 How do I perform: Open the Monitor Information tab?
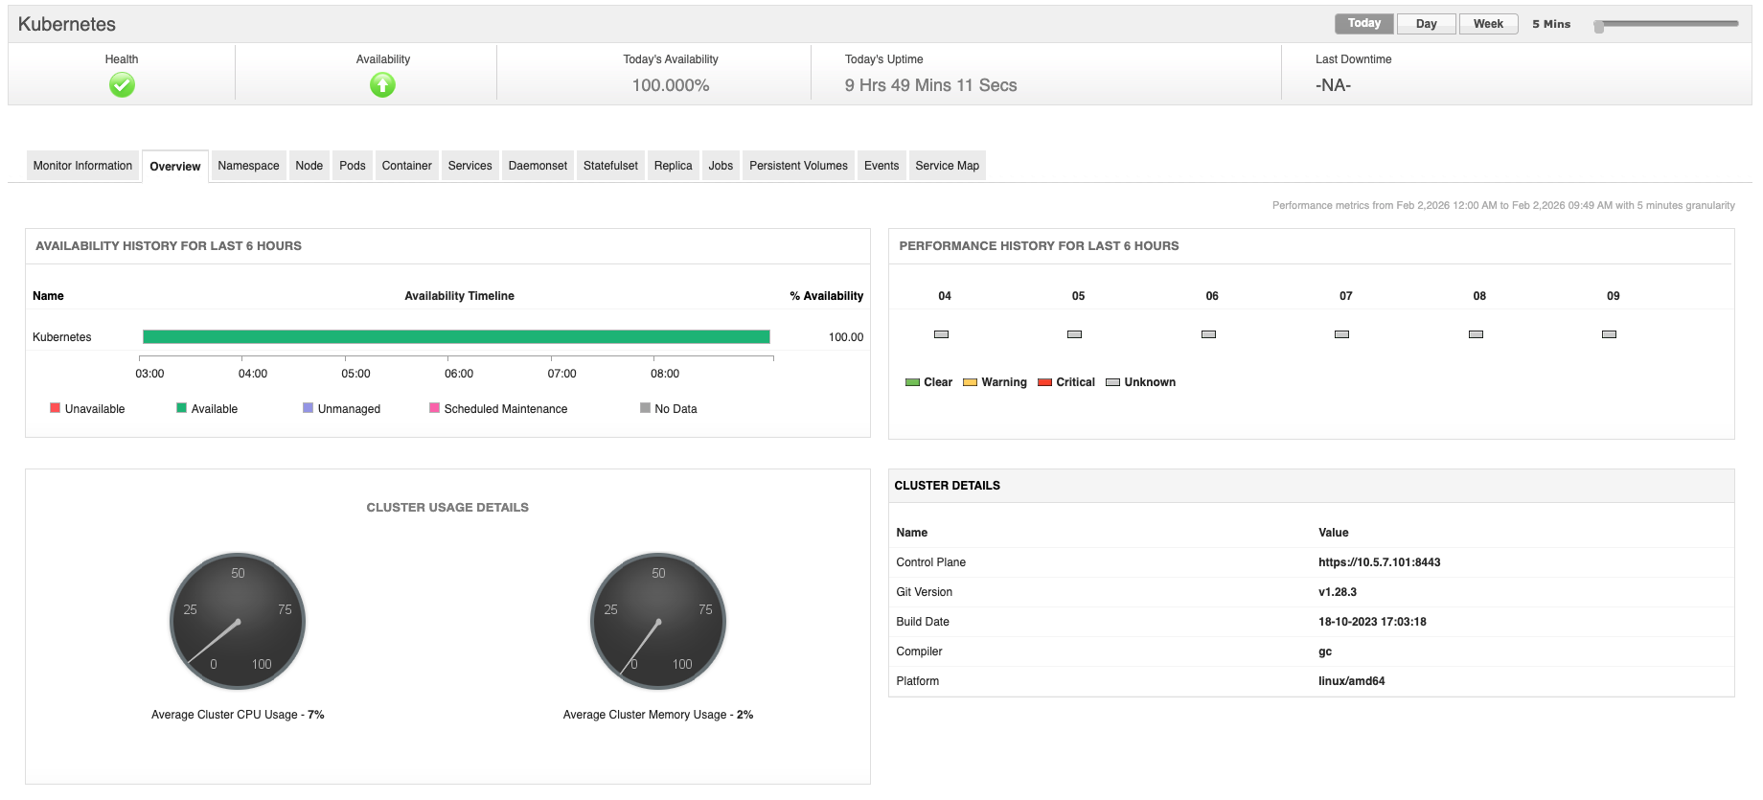[x=82, y=166]
